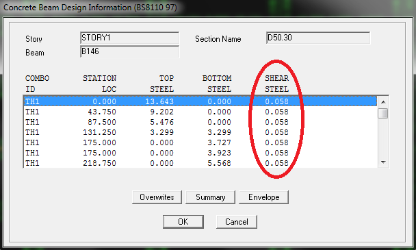
Task: Select the row with station 43.750
Action: 200,112
